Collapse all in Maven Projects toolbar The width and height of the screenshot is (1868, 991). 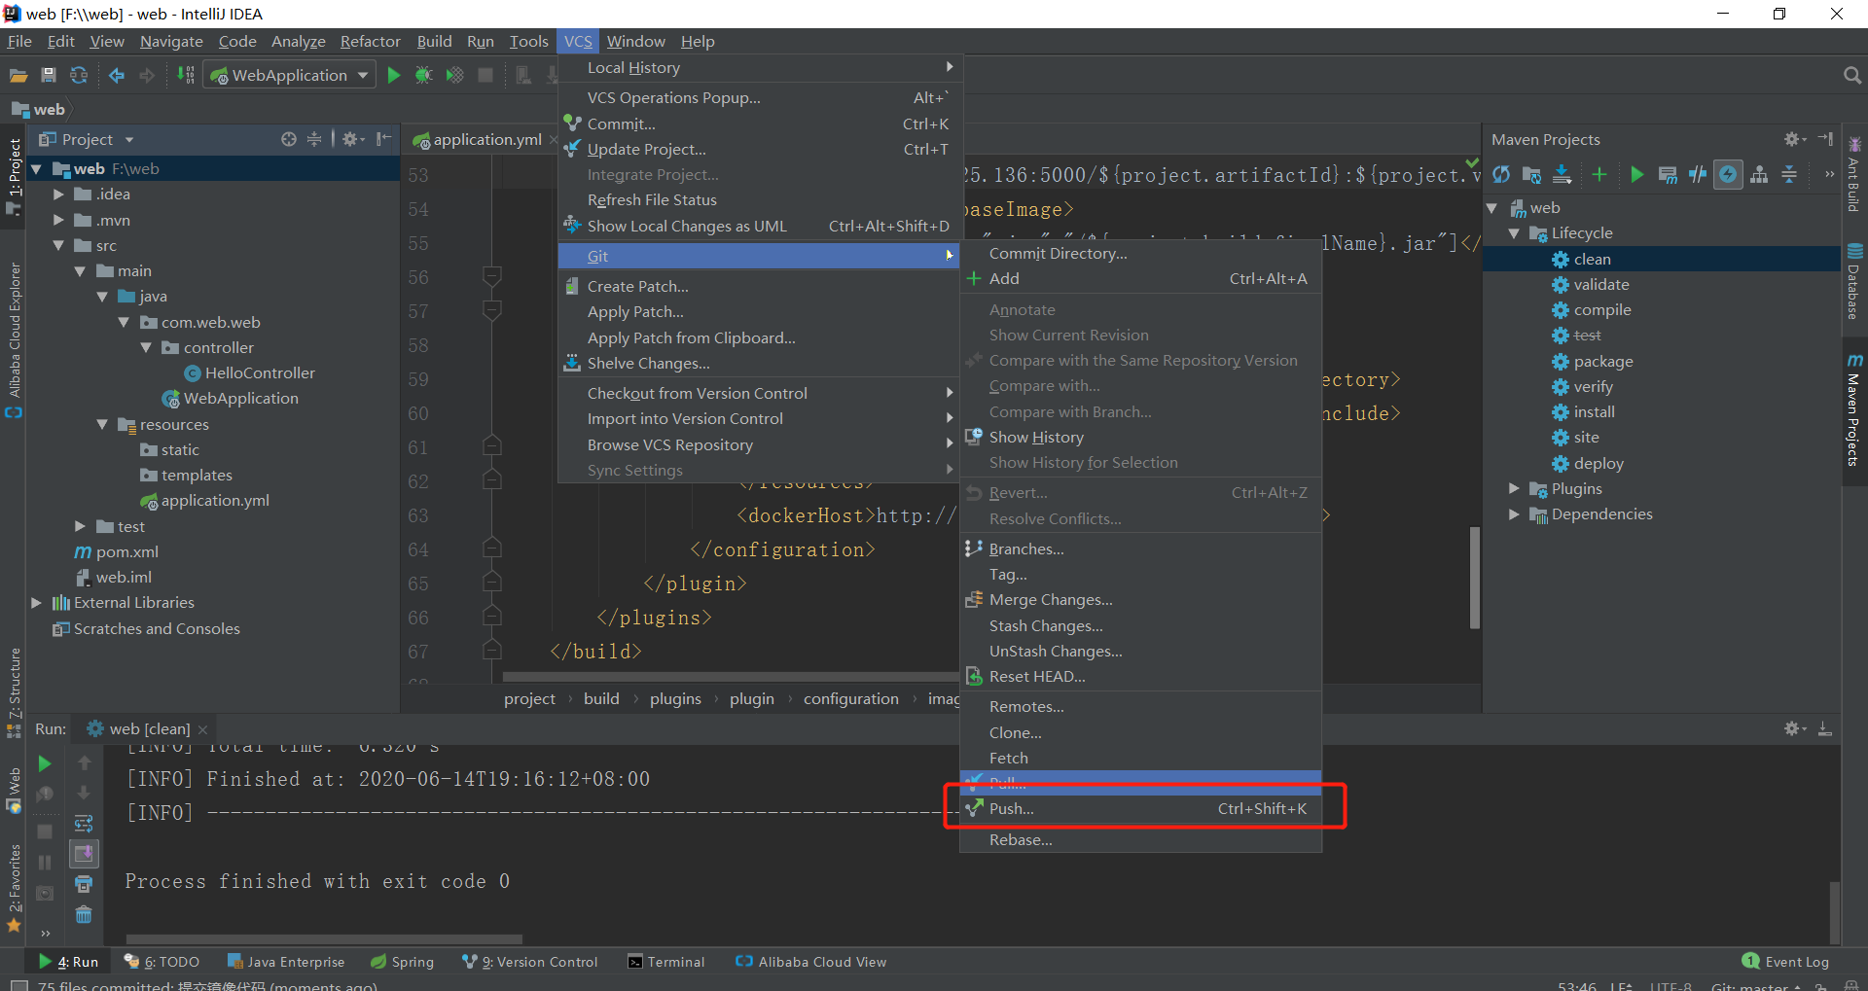(1789, 174)
